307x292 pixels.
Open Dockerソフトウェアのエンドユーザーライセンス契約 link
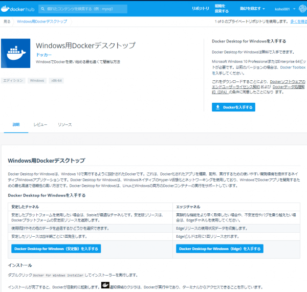[x=258, y=84]
